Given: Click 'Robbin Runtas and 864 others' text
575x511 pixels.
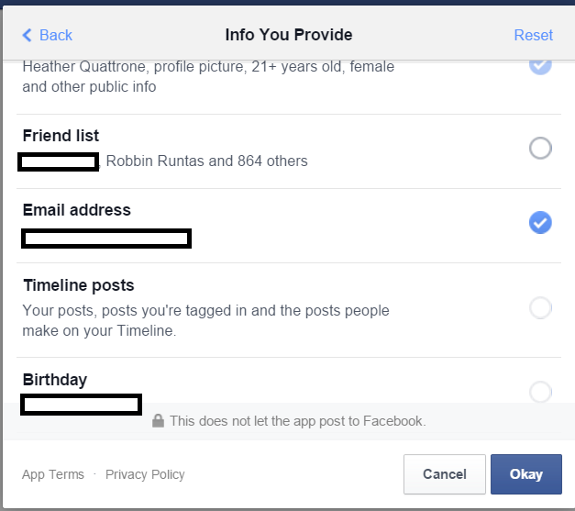Looking at the screenshot, I should coord(207,161).
